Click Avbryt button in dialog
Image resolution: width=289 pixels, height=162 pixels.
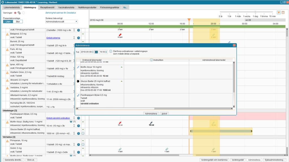tap(164, 113)
